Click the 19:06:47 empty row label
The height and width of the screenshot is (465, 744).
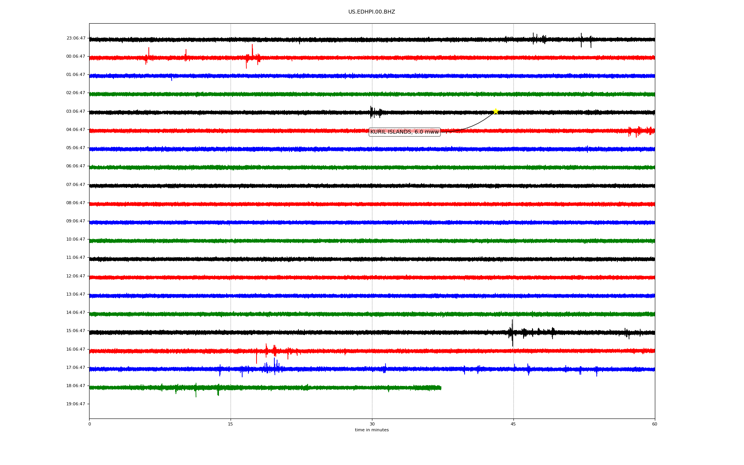(76, 404)
